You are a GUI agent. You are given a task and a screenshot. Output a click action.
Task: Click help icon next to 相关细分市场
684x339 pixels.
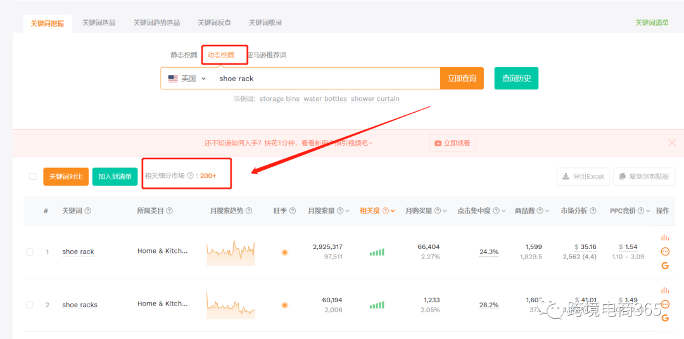190,176
